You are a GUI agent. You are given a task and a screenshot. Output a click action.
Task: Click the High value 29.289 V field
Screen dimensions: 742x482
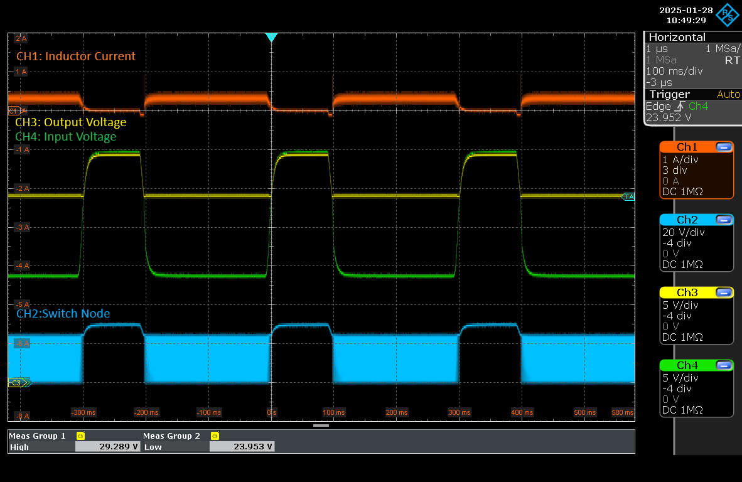click(107, 447)
